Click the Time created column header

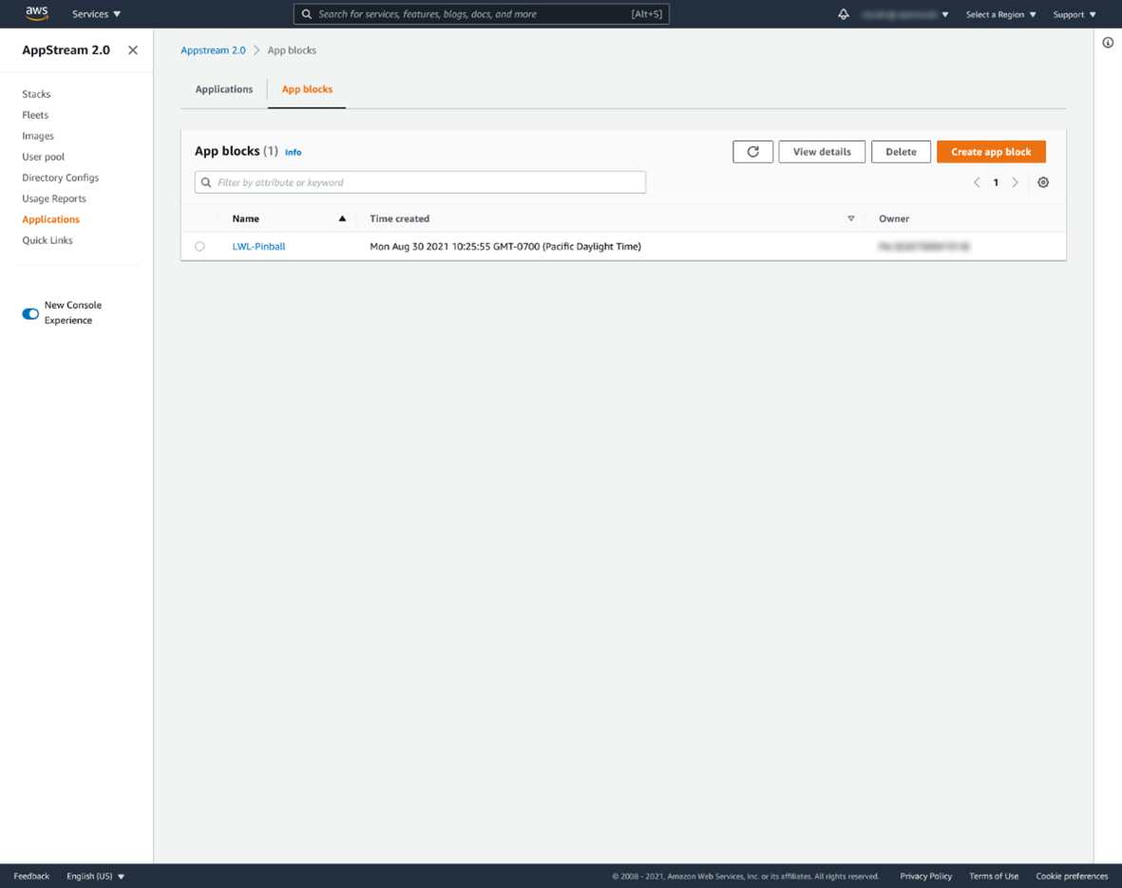click(x=399, y=219)
